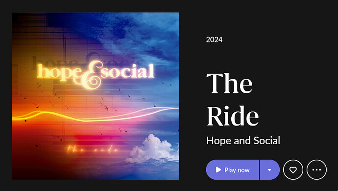
Task: Click the play triangle icon
Action: 218,170
